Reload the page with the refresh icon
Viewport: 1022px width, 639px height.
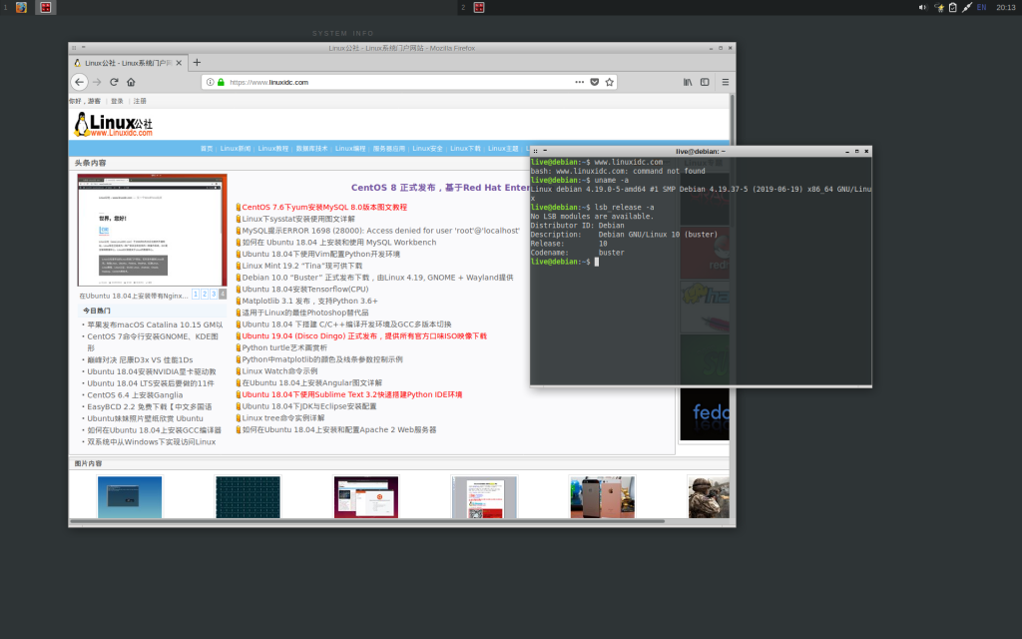coord(114,82)
